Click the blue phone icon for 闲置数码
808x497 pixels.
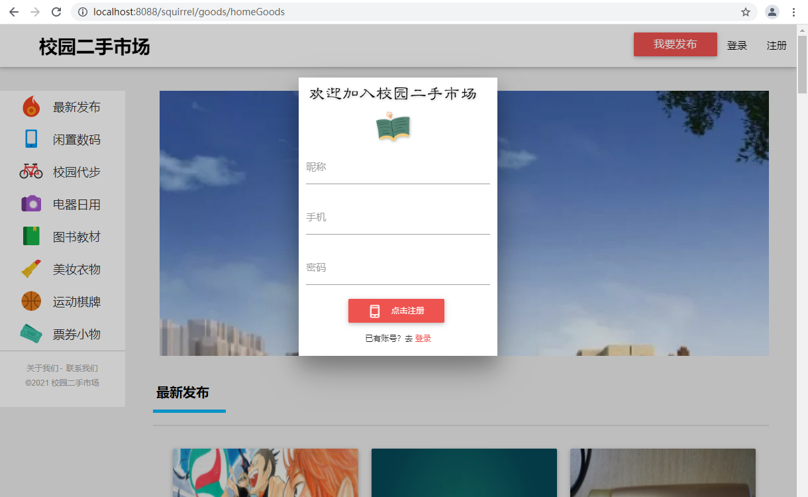coord(31,138)
